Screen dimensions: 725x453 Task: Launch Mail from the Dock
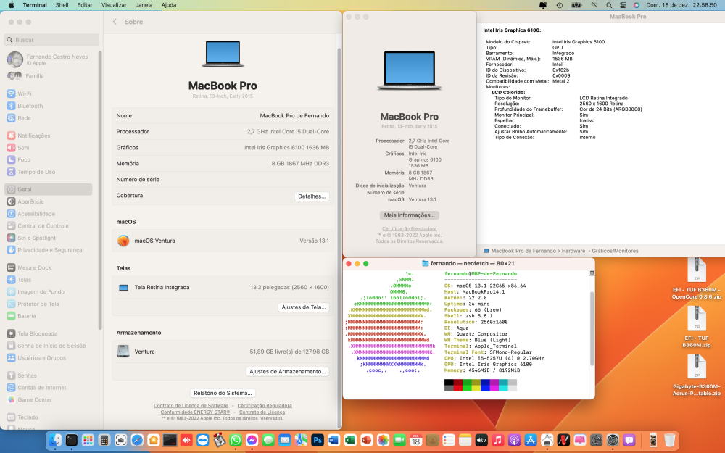pyautogui.click(x=285, y=440)
